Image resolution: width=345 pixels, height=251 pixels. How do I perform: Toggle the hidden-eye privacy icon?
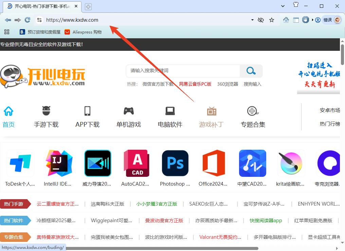click(x=261, y=20)
